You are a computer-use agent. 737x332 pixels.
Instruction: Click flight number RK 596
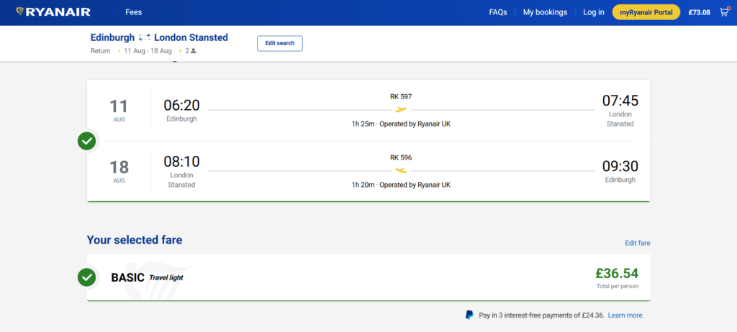(x=401, y=157)
